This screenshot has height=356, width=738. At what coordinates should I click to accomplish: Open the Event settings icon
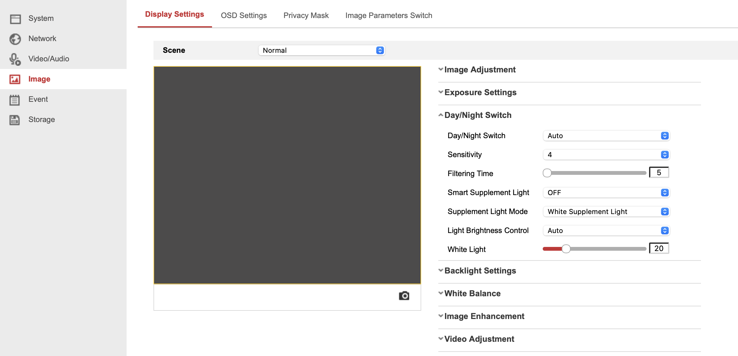(x=15, y=99)
